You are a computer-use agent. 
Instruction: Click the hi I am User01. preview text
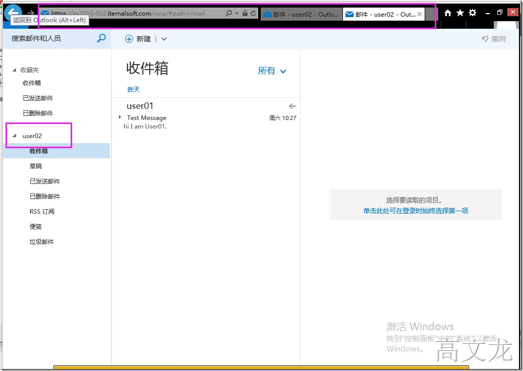145,127
